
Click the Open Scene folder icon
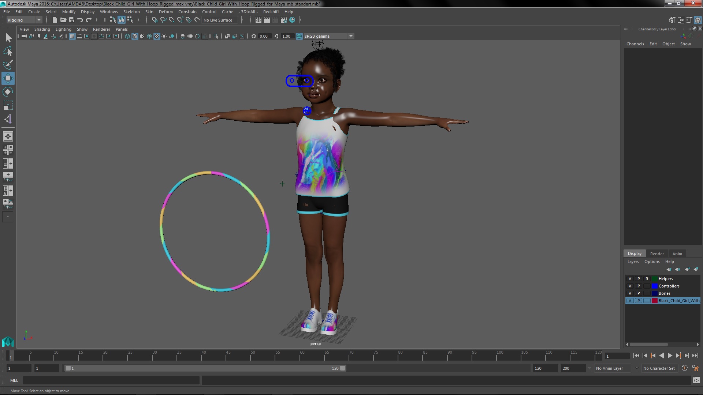click(63, 20)
